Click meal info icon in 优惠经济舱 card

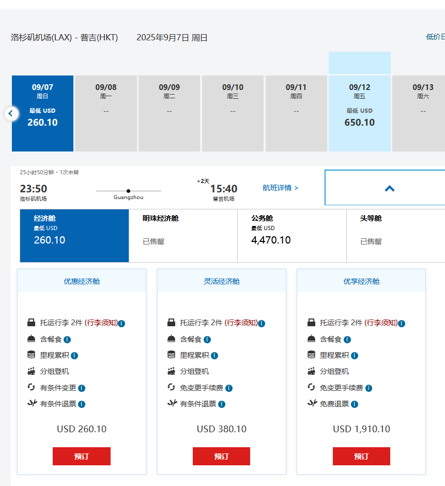[x=67, y=340]
